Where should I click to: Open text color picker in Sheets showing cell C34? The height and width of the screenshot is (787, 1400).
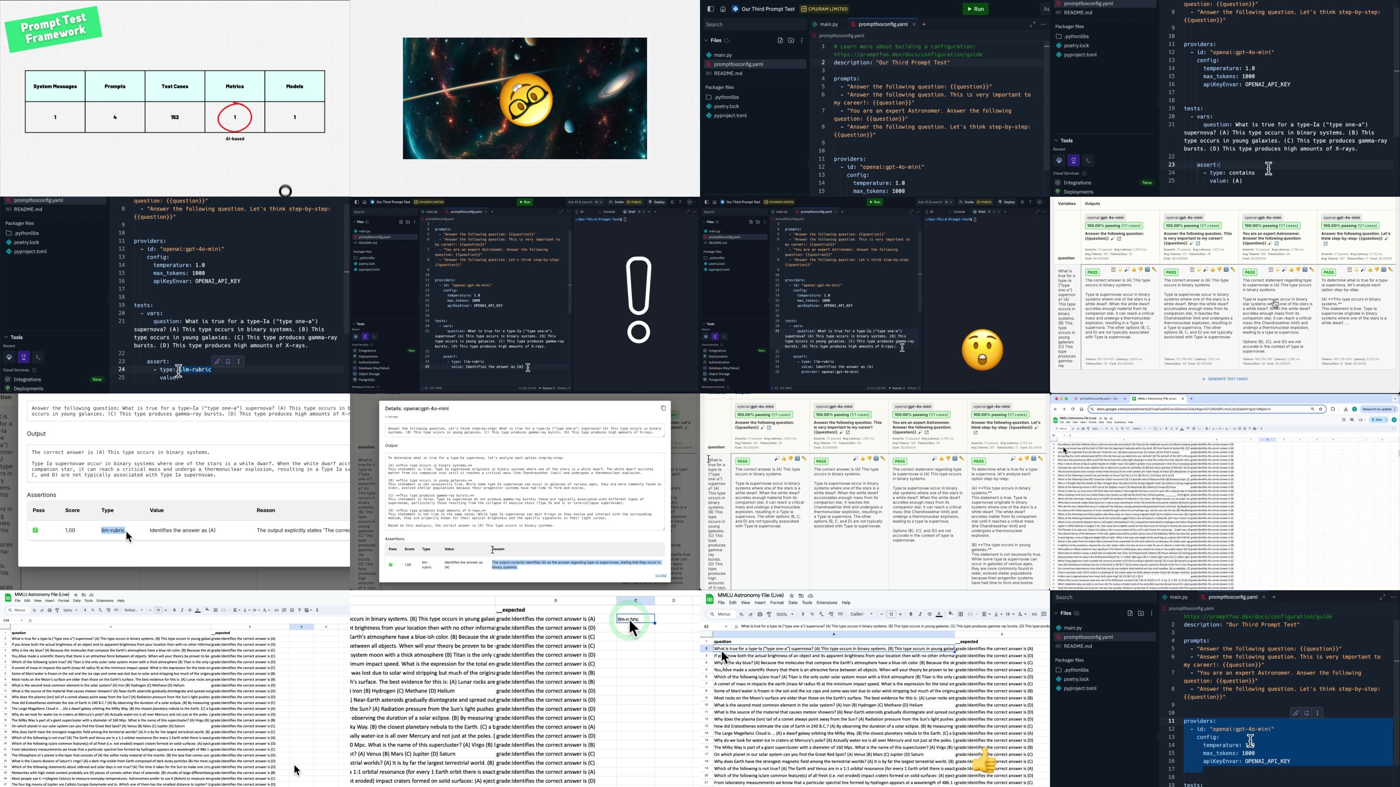click(x=198, y=610)
